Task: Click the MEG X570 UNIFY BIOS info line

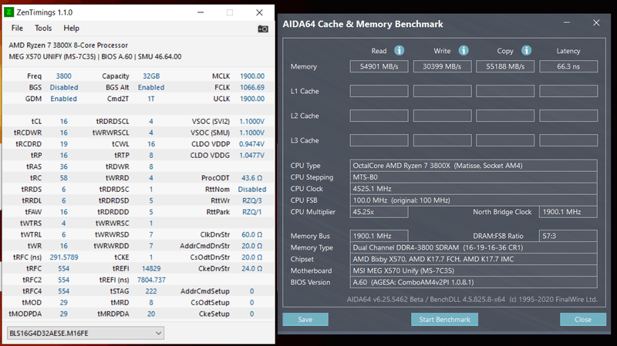Action: [95, 56]
